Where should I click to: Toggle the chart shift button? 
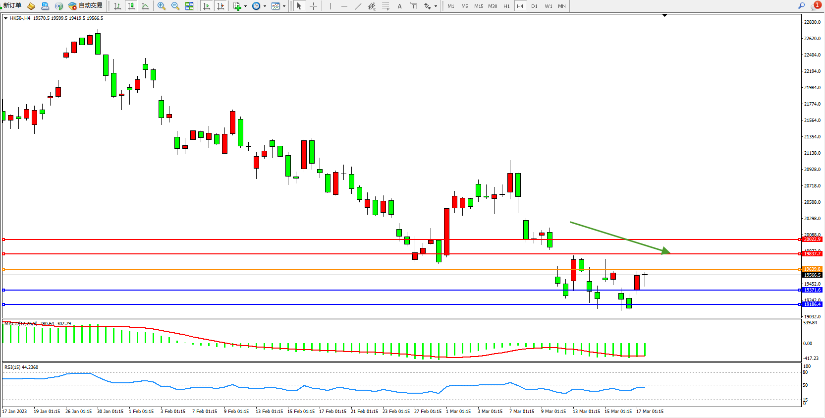(220, 6)
